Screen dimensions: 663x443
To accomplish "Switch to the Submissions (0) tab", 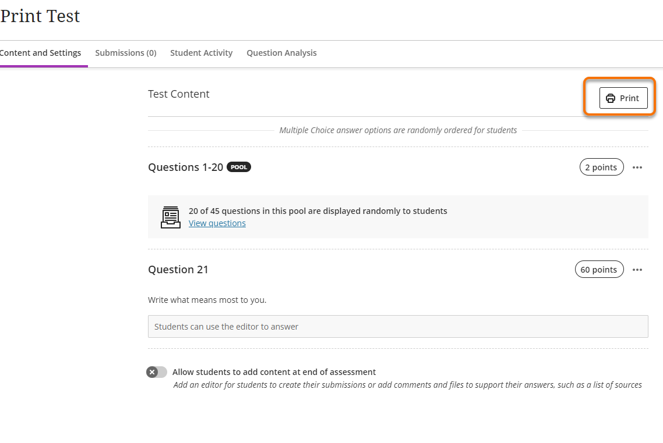I will click(x=126, y=53).
